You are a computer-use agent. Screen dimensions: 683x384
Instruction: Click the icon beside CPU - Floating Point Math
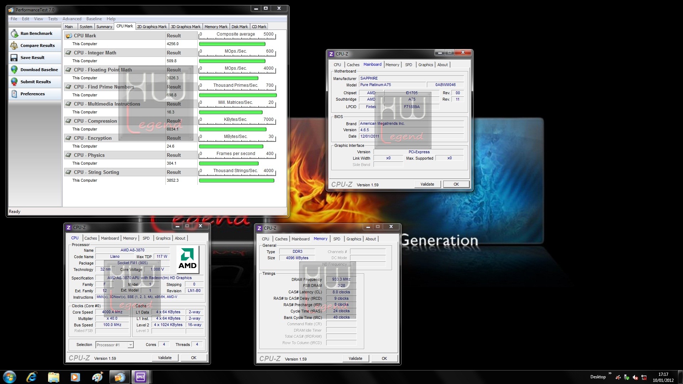pos(69,70)
